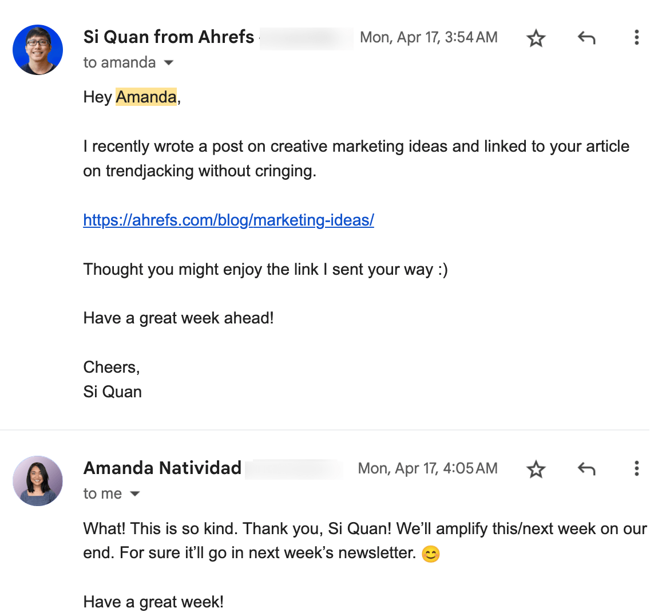Select the highlighted word 'Amanda'
Screen dimensions: 666x616
146,97
